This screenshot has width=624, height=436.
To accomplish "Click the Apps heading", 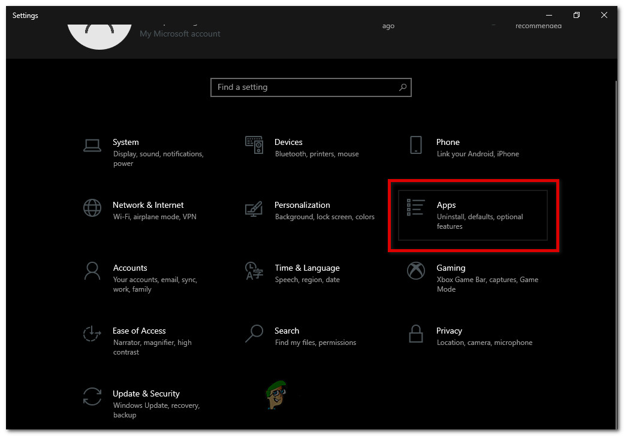I will (446, 205).
